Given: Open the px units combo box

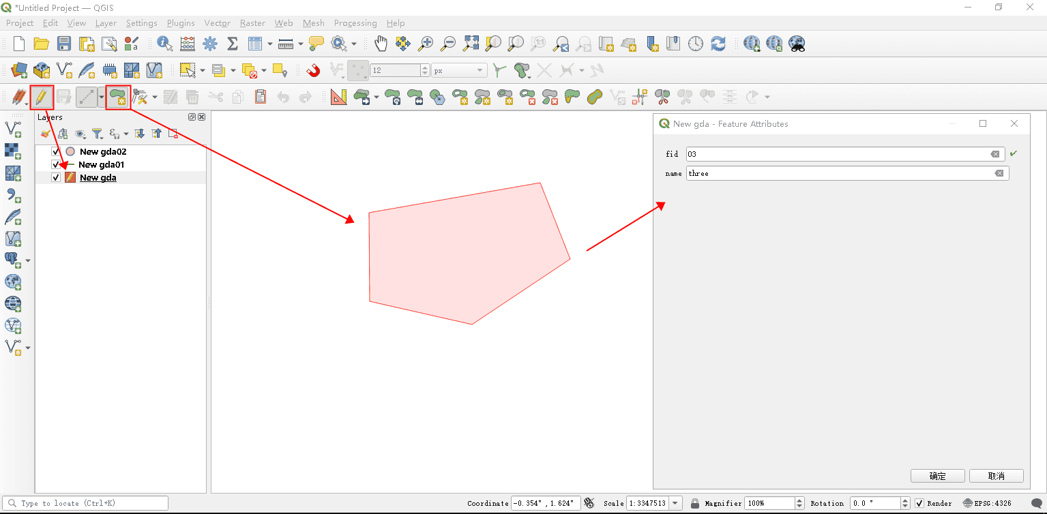Looking at the screenshot, I should [x=460, y=70].
